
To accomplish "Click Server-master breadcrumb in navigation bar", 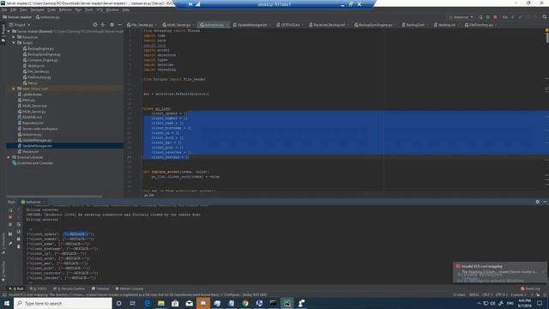I will coord(17,17).
